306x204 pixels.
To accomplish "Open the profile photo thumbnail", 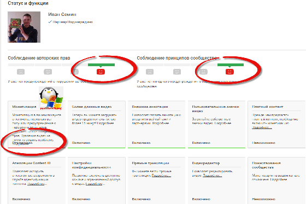I will pyautogui.click(x=24, y=27).
